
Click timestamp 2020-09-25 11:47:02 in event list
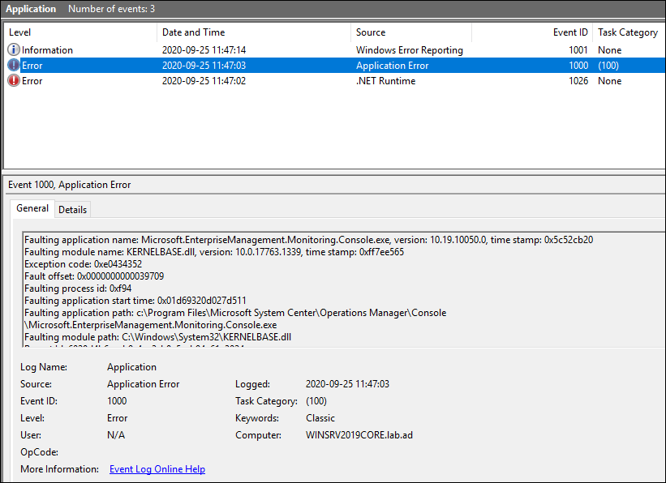204,81
